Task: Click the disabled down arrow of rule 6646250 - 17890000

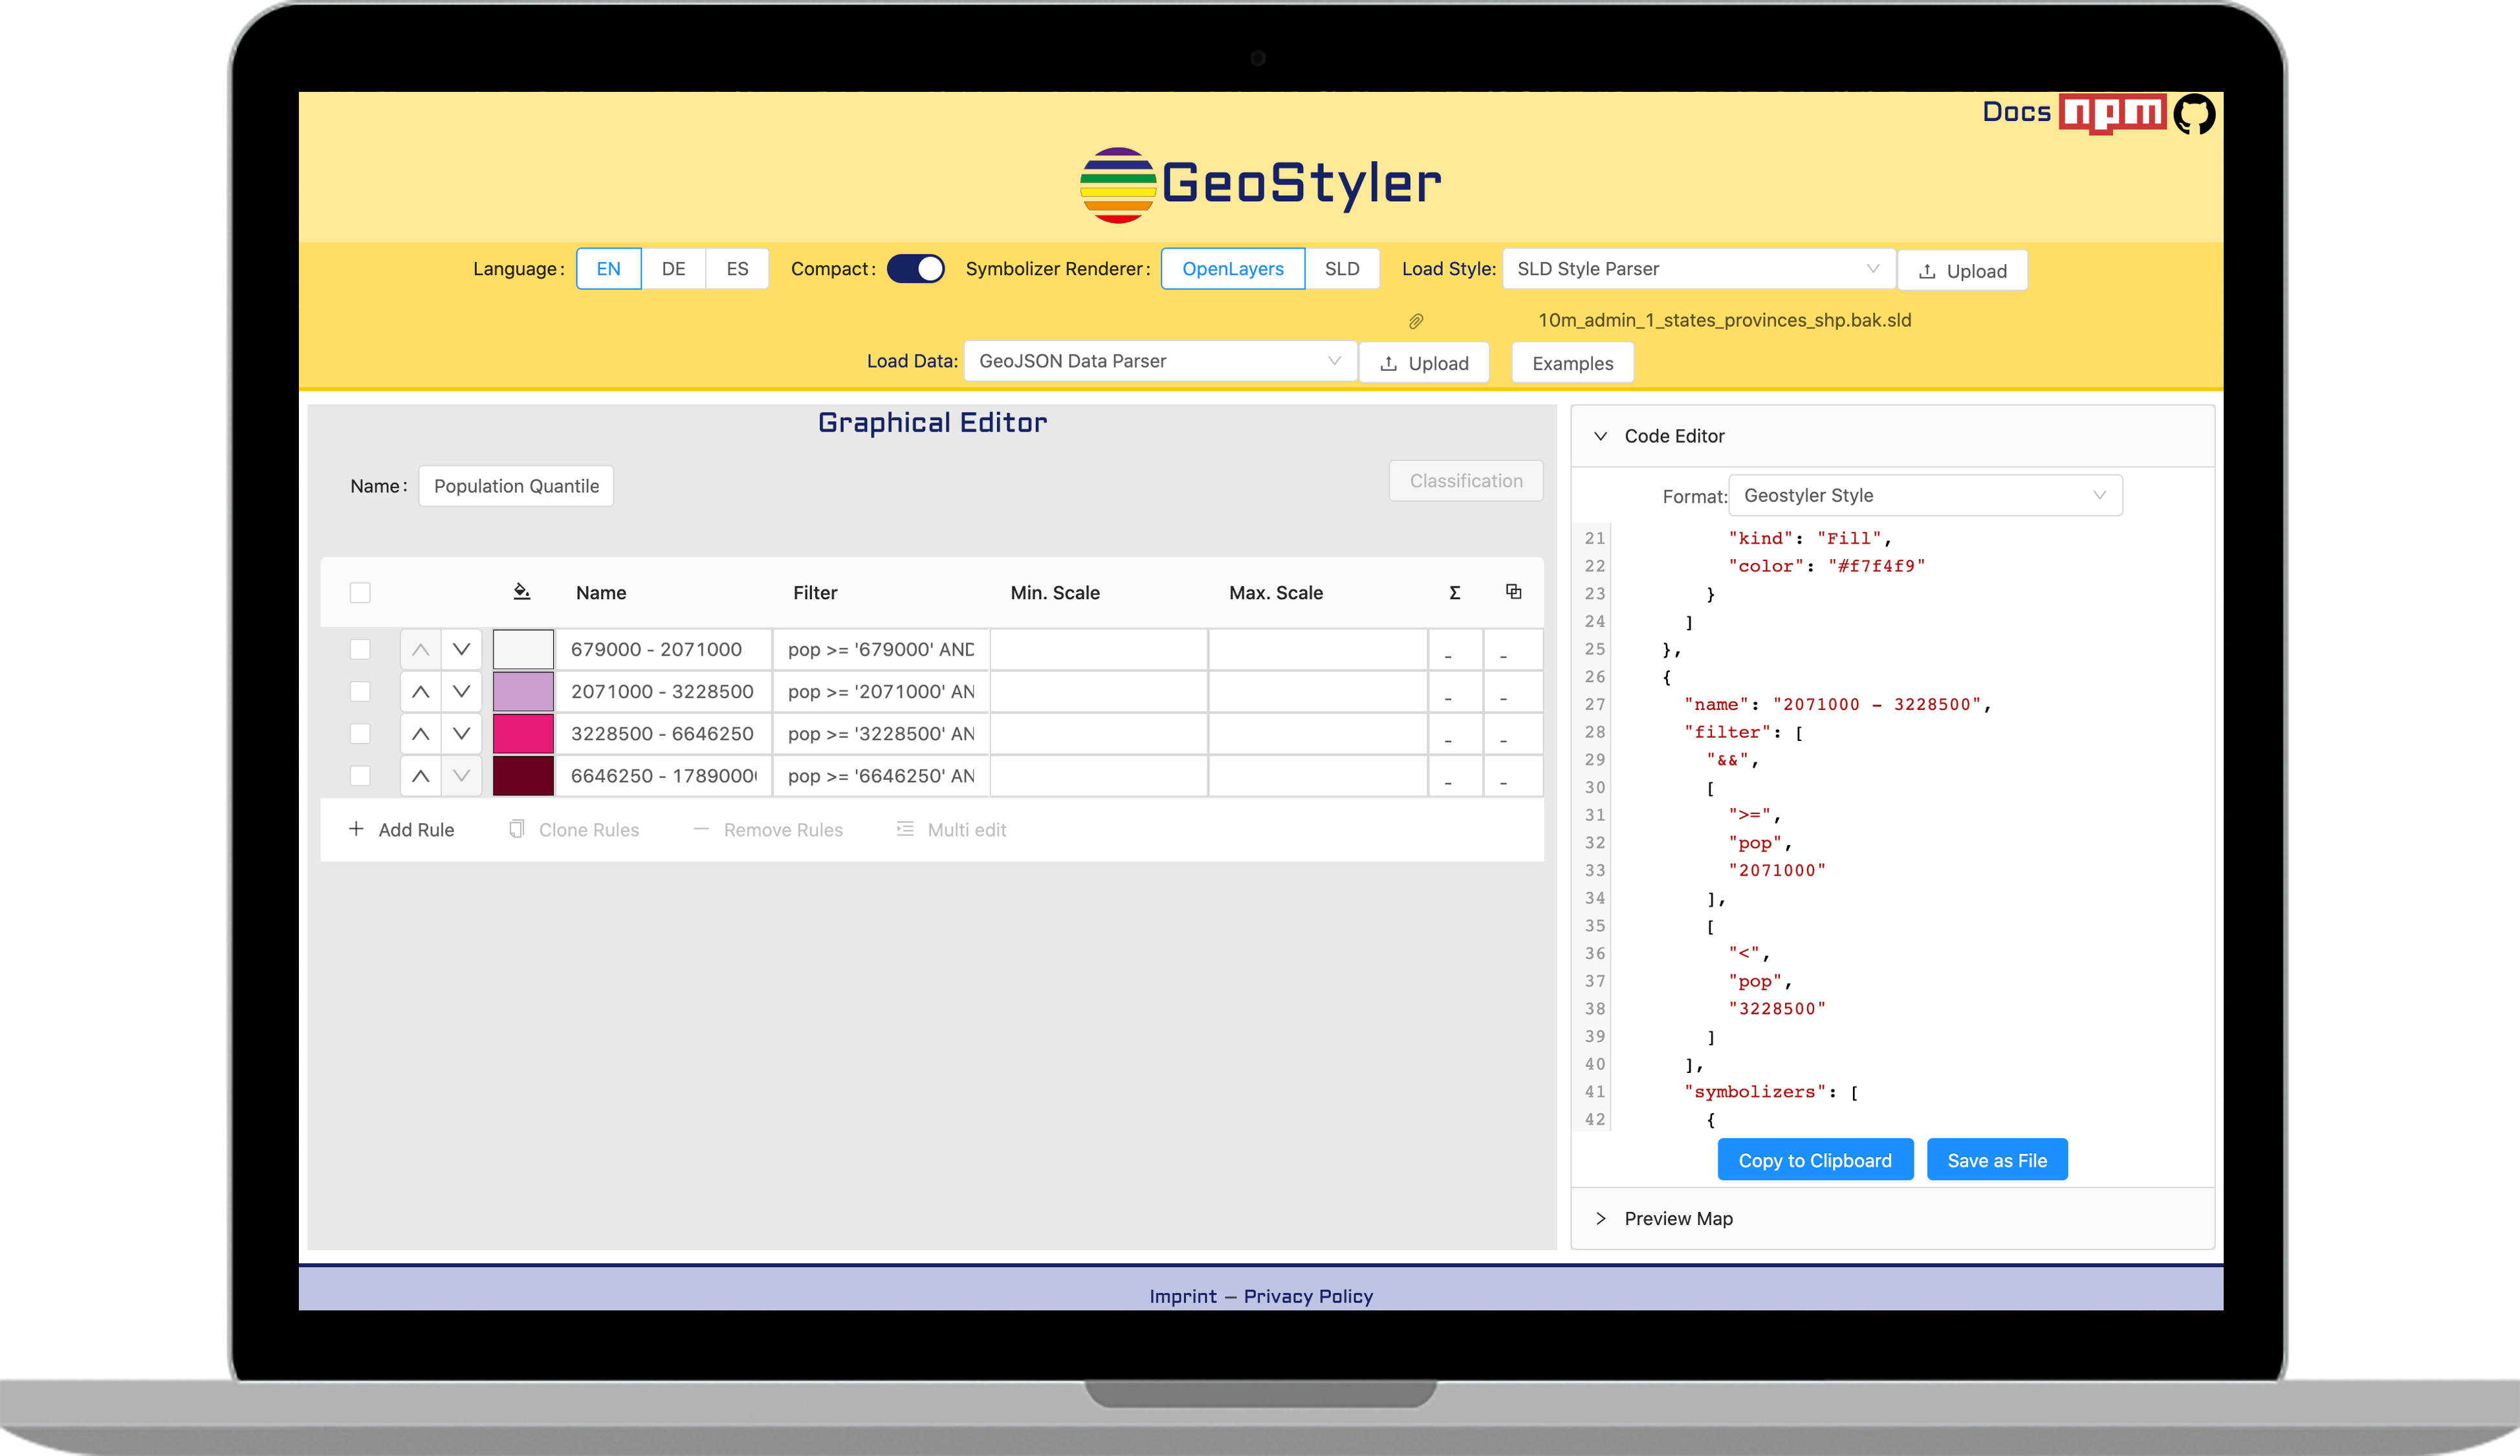Action: tap(461, 775)
